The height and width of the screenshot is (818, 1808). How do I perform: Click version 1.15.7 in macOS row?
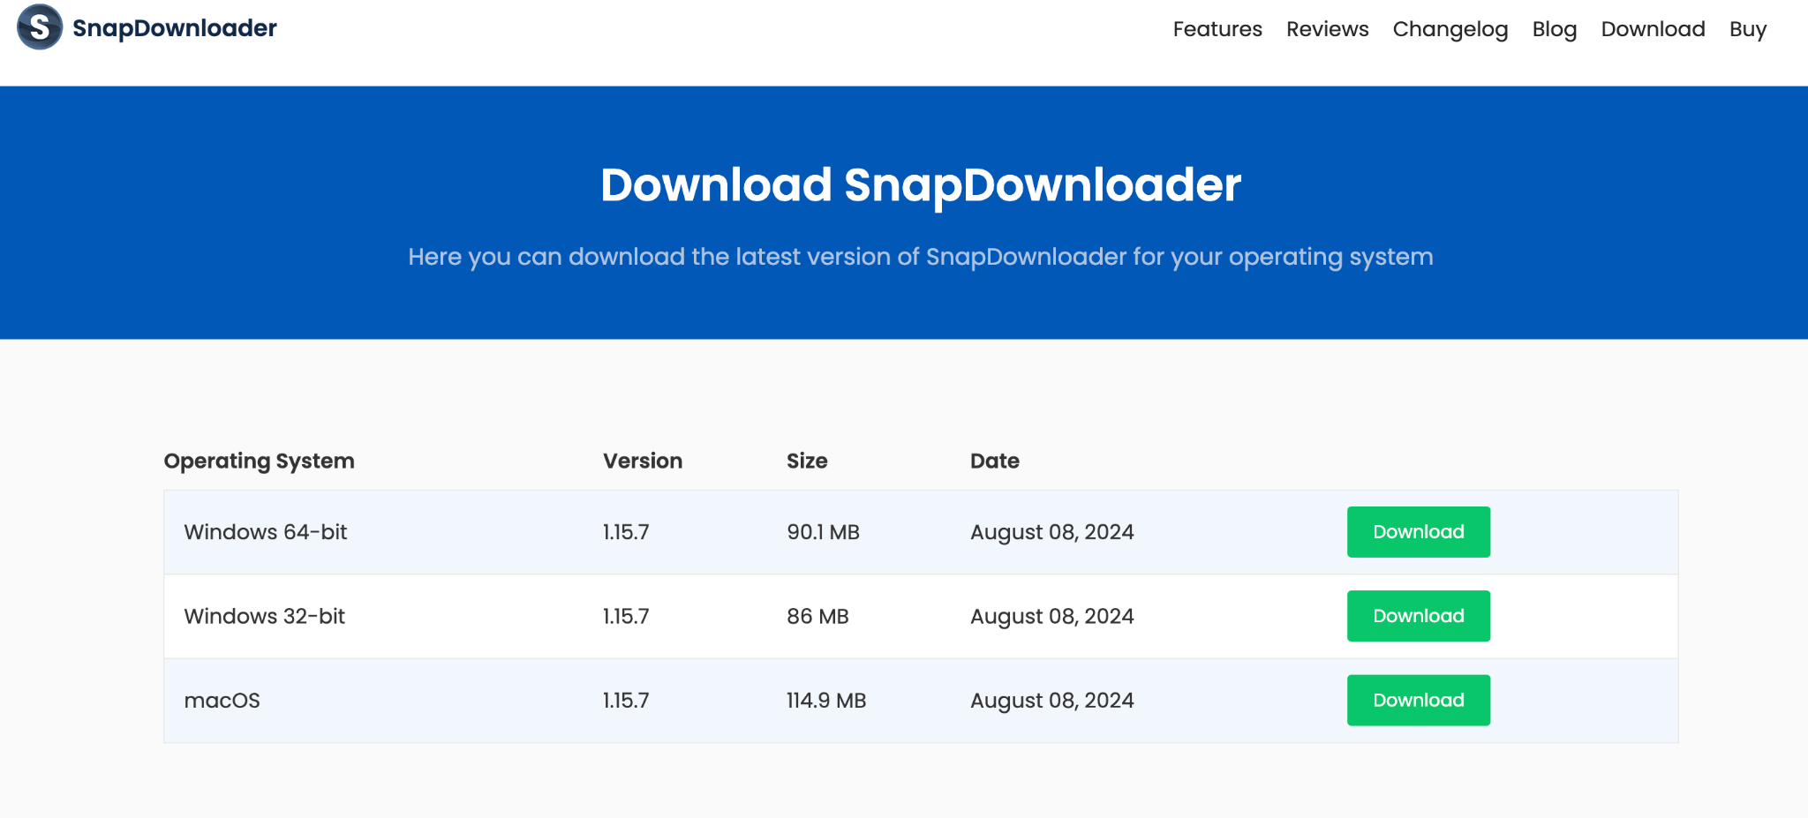626,701
